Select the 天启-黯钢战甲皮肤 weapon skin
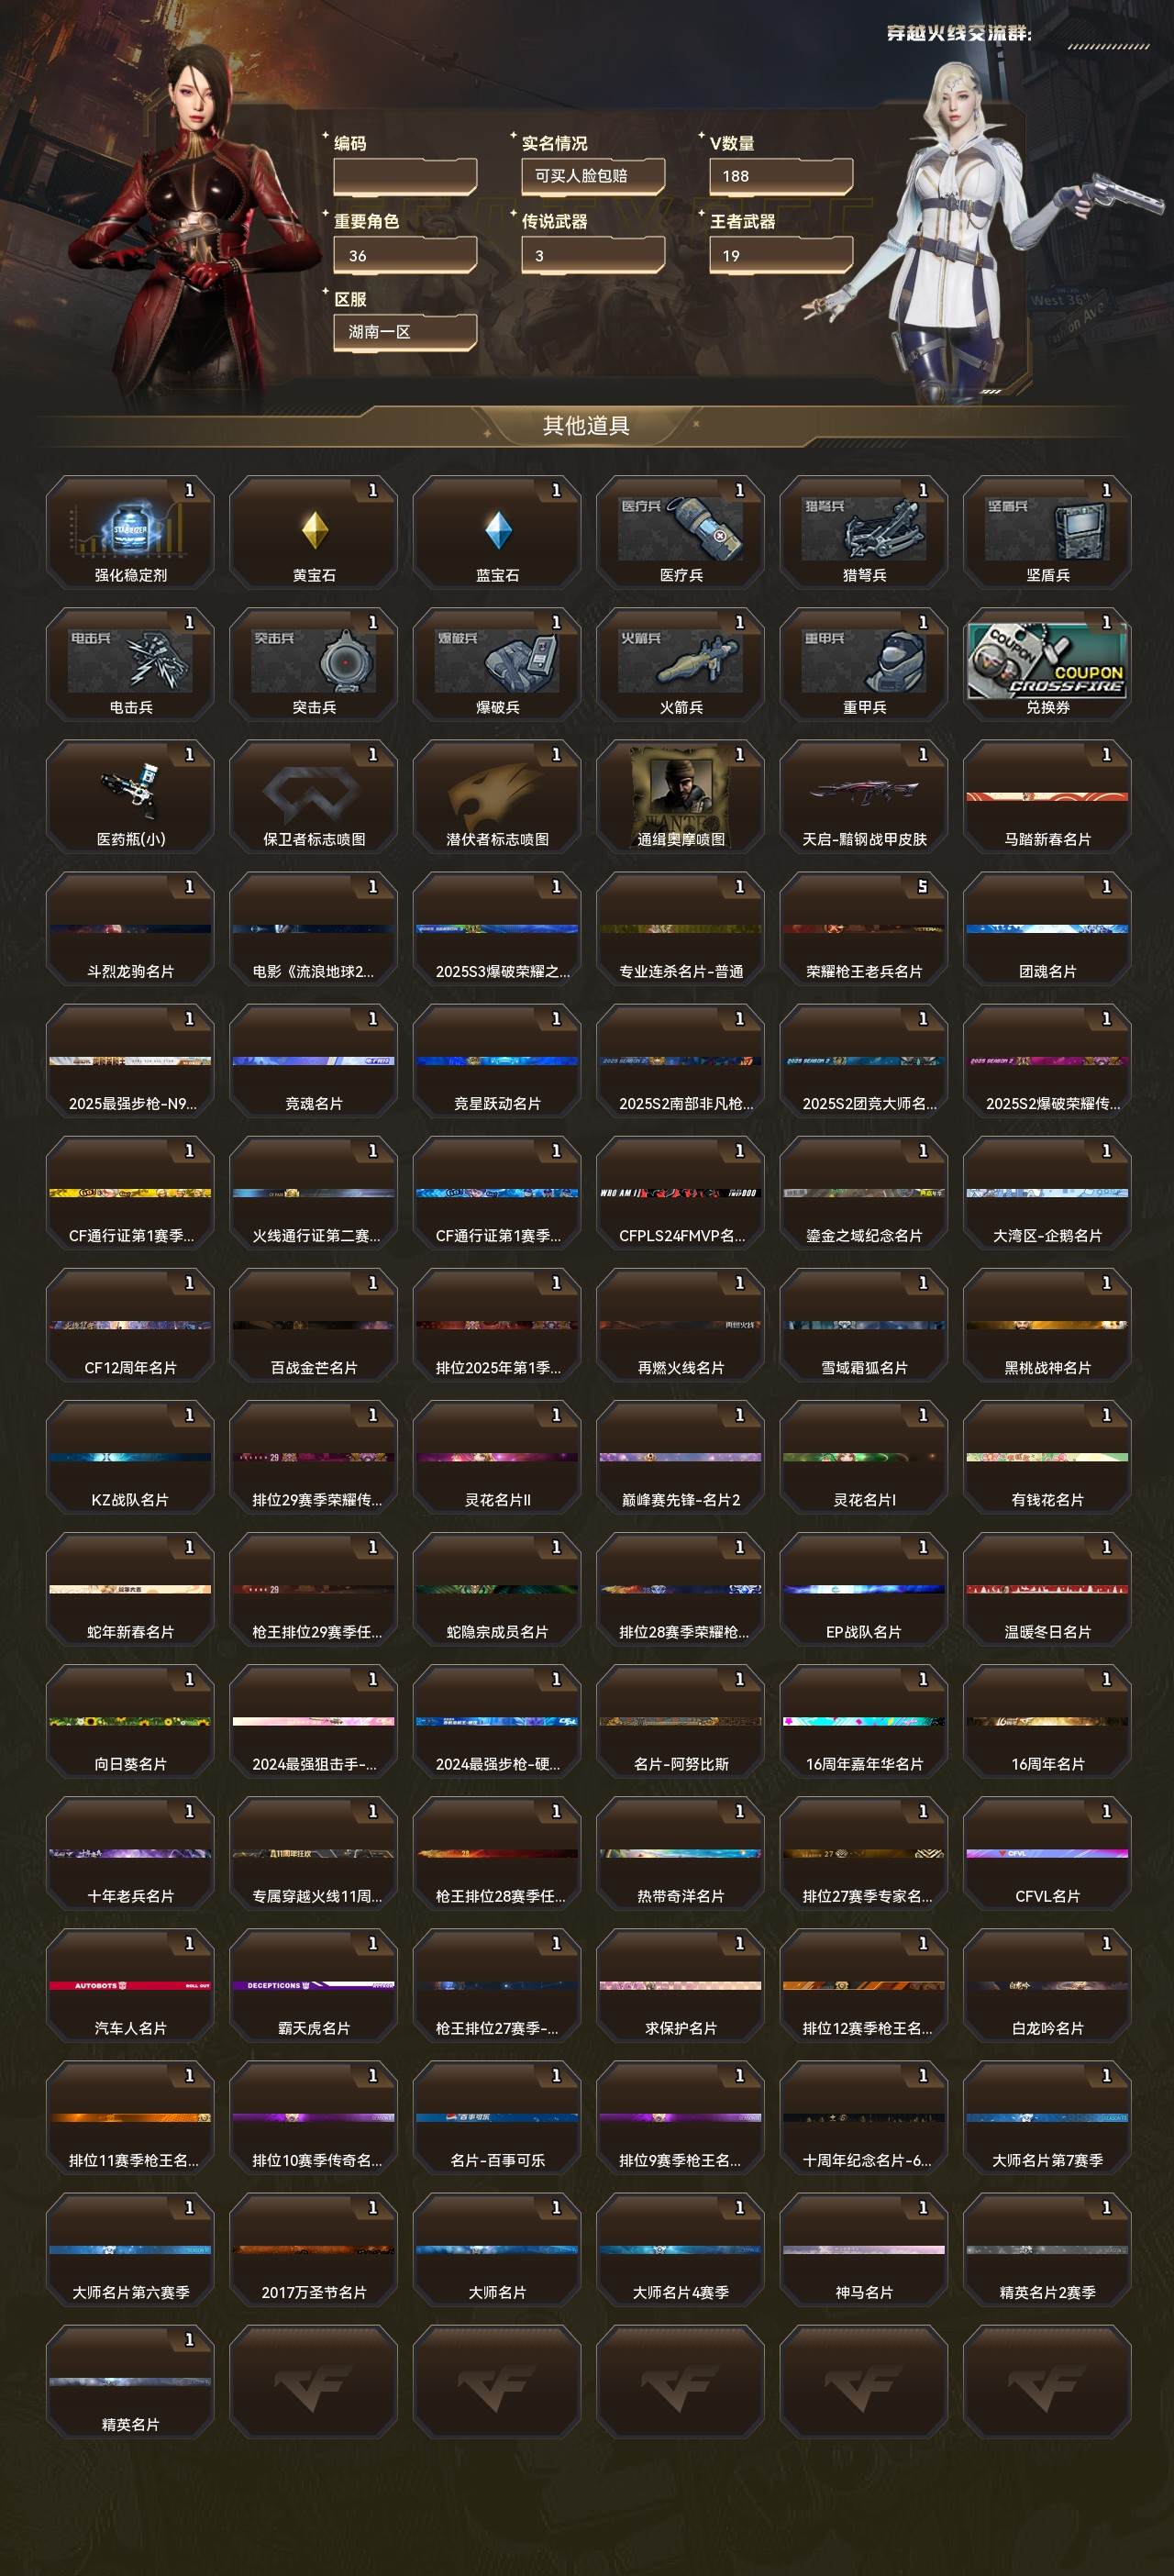The height and width of the screenshot is (2576, 1174). pos(864,796)
